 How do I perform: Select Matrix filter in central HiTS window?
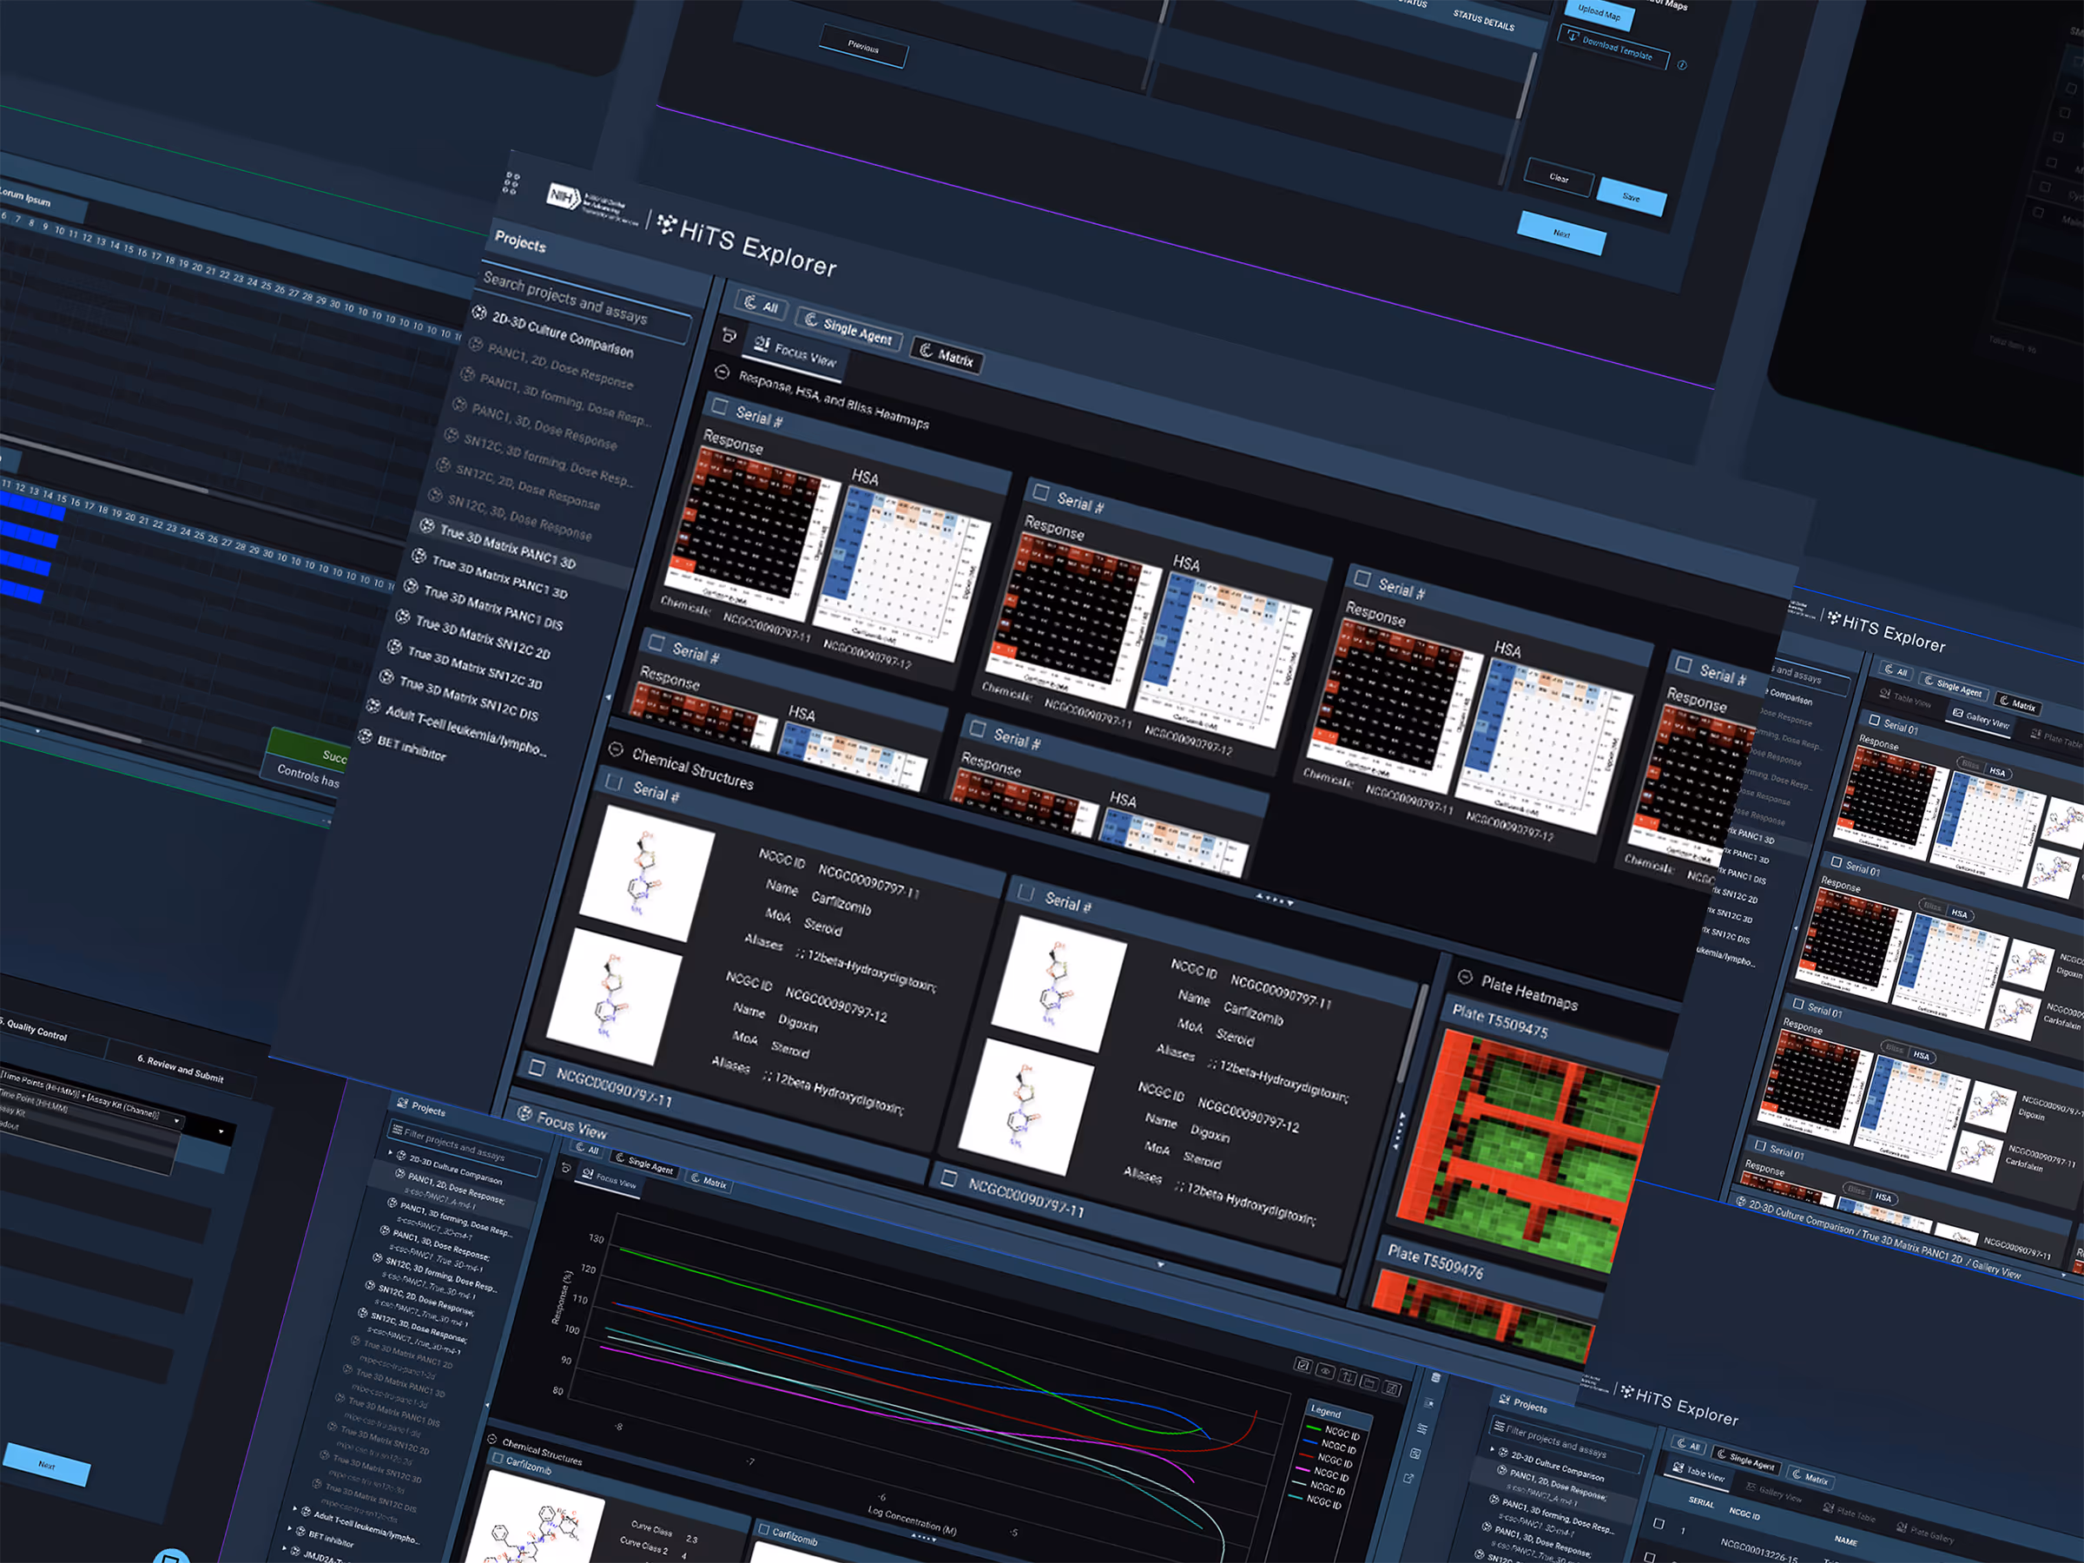[x=946, y=355]
